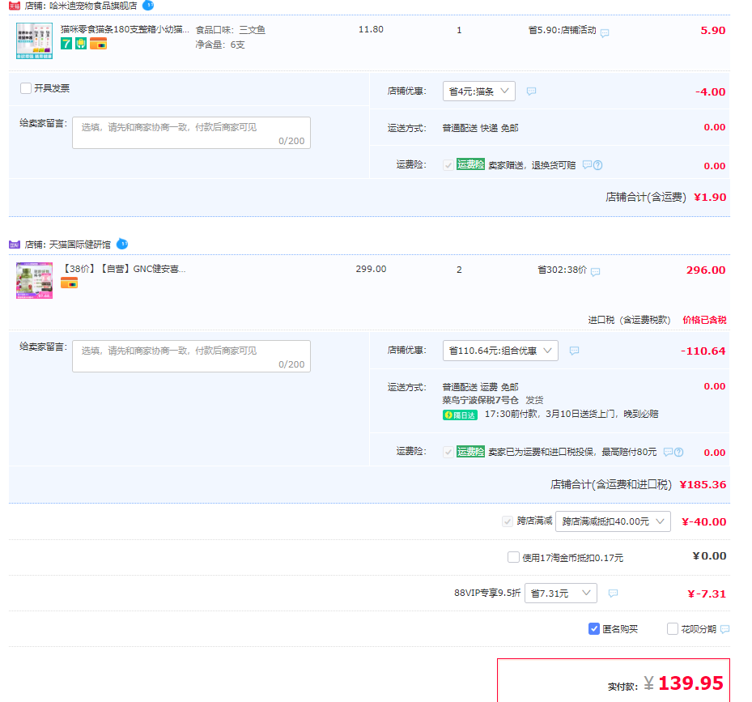
Task: Click unit price 11.80 of cat treats
Action: click(372, 29)
